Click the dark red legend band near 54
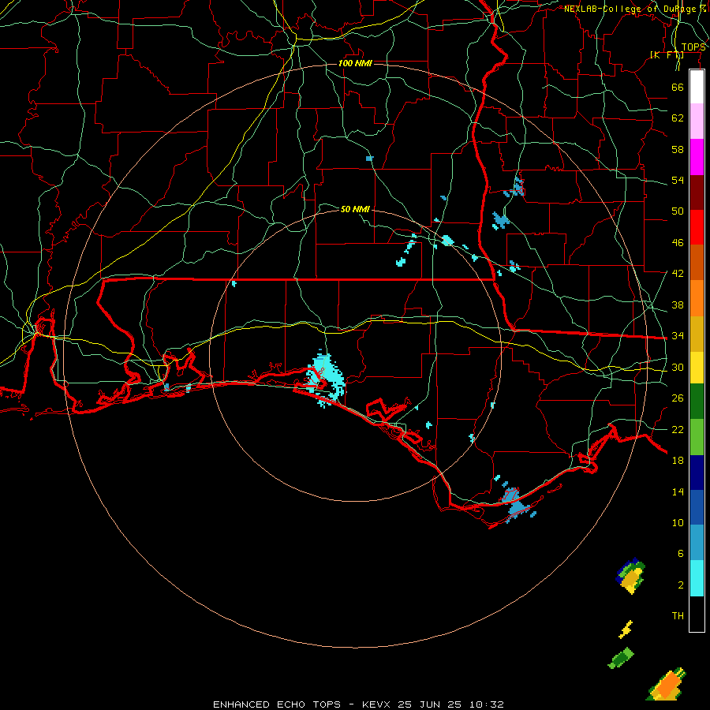710x710 pixels. [697, 193]
